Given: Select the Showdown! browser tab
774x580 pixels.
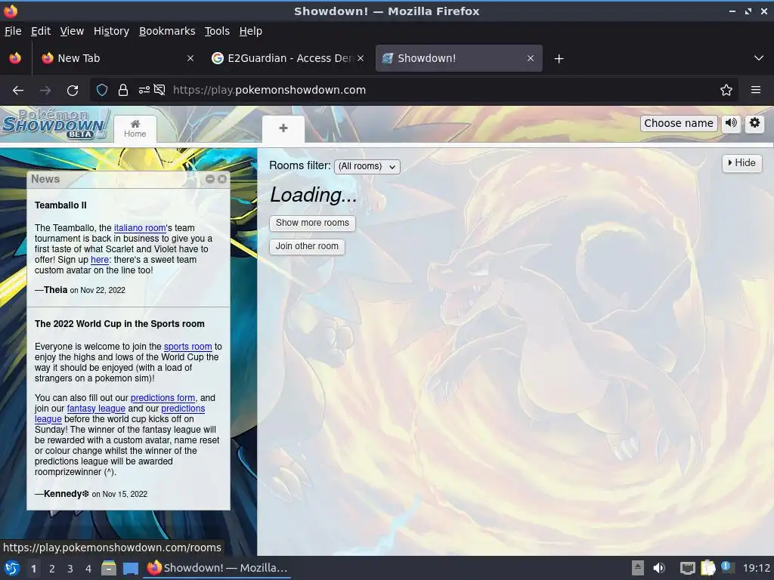Looking at the screenshot, I should [459, 58].
